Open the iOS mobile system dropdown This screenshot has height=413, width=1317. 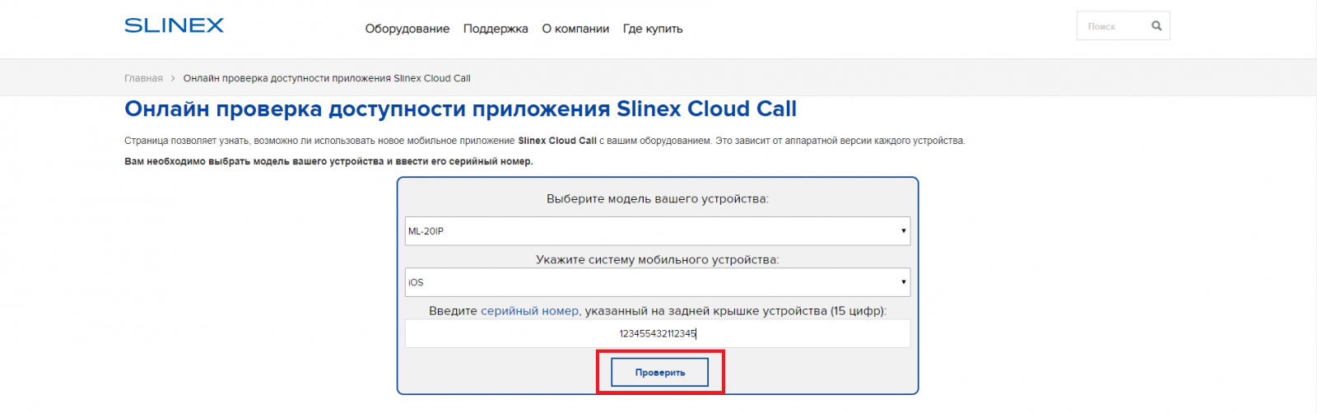[658, 282]
